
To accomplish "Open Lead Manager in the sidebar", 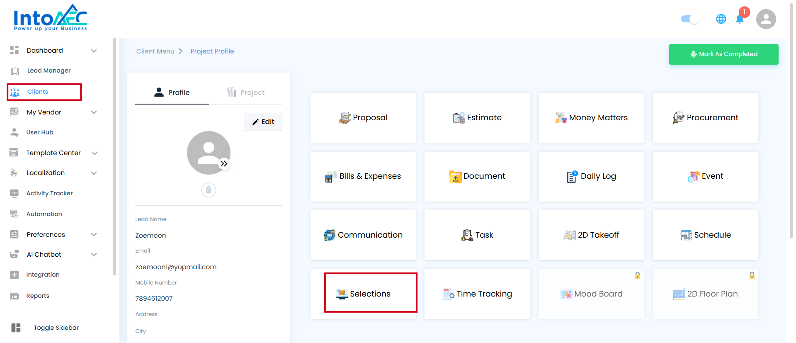I will (x=49, y=71).
